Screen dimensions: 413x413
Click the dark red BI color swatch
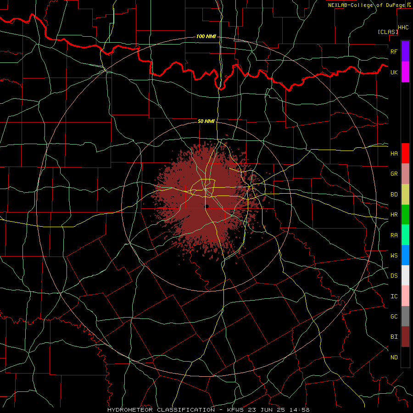pos(405,337)
